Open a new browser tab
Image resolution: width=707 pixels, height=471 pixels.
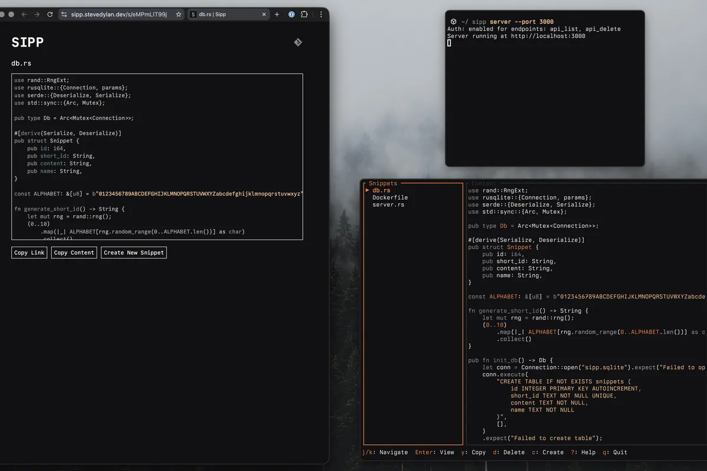tap(277, 14)
